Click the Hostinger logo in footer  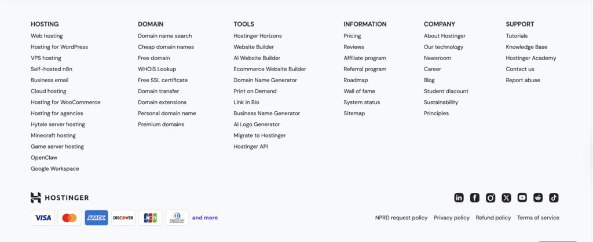[60, 198]
